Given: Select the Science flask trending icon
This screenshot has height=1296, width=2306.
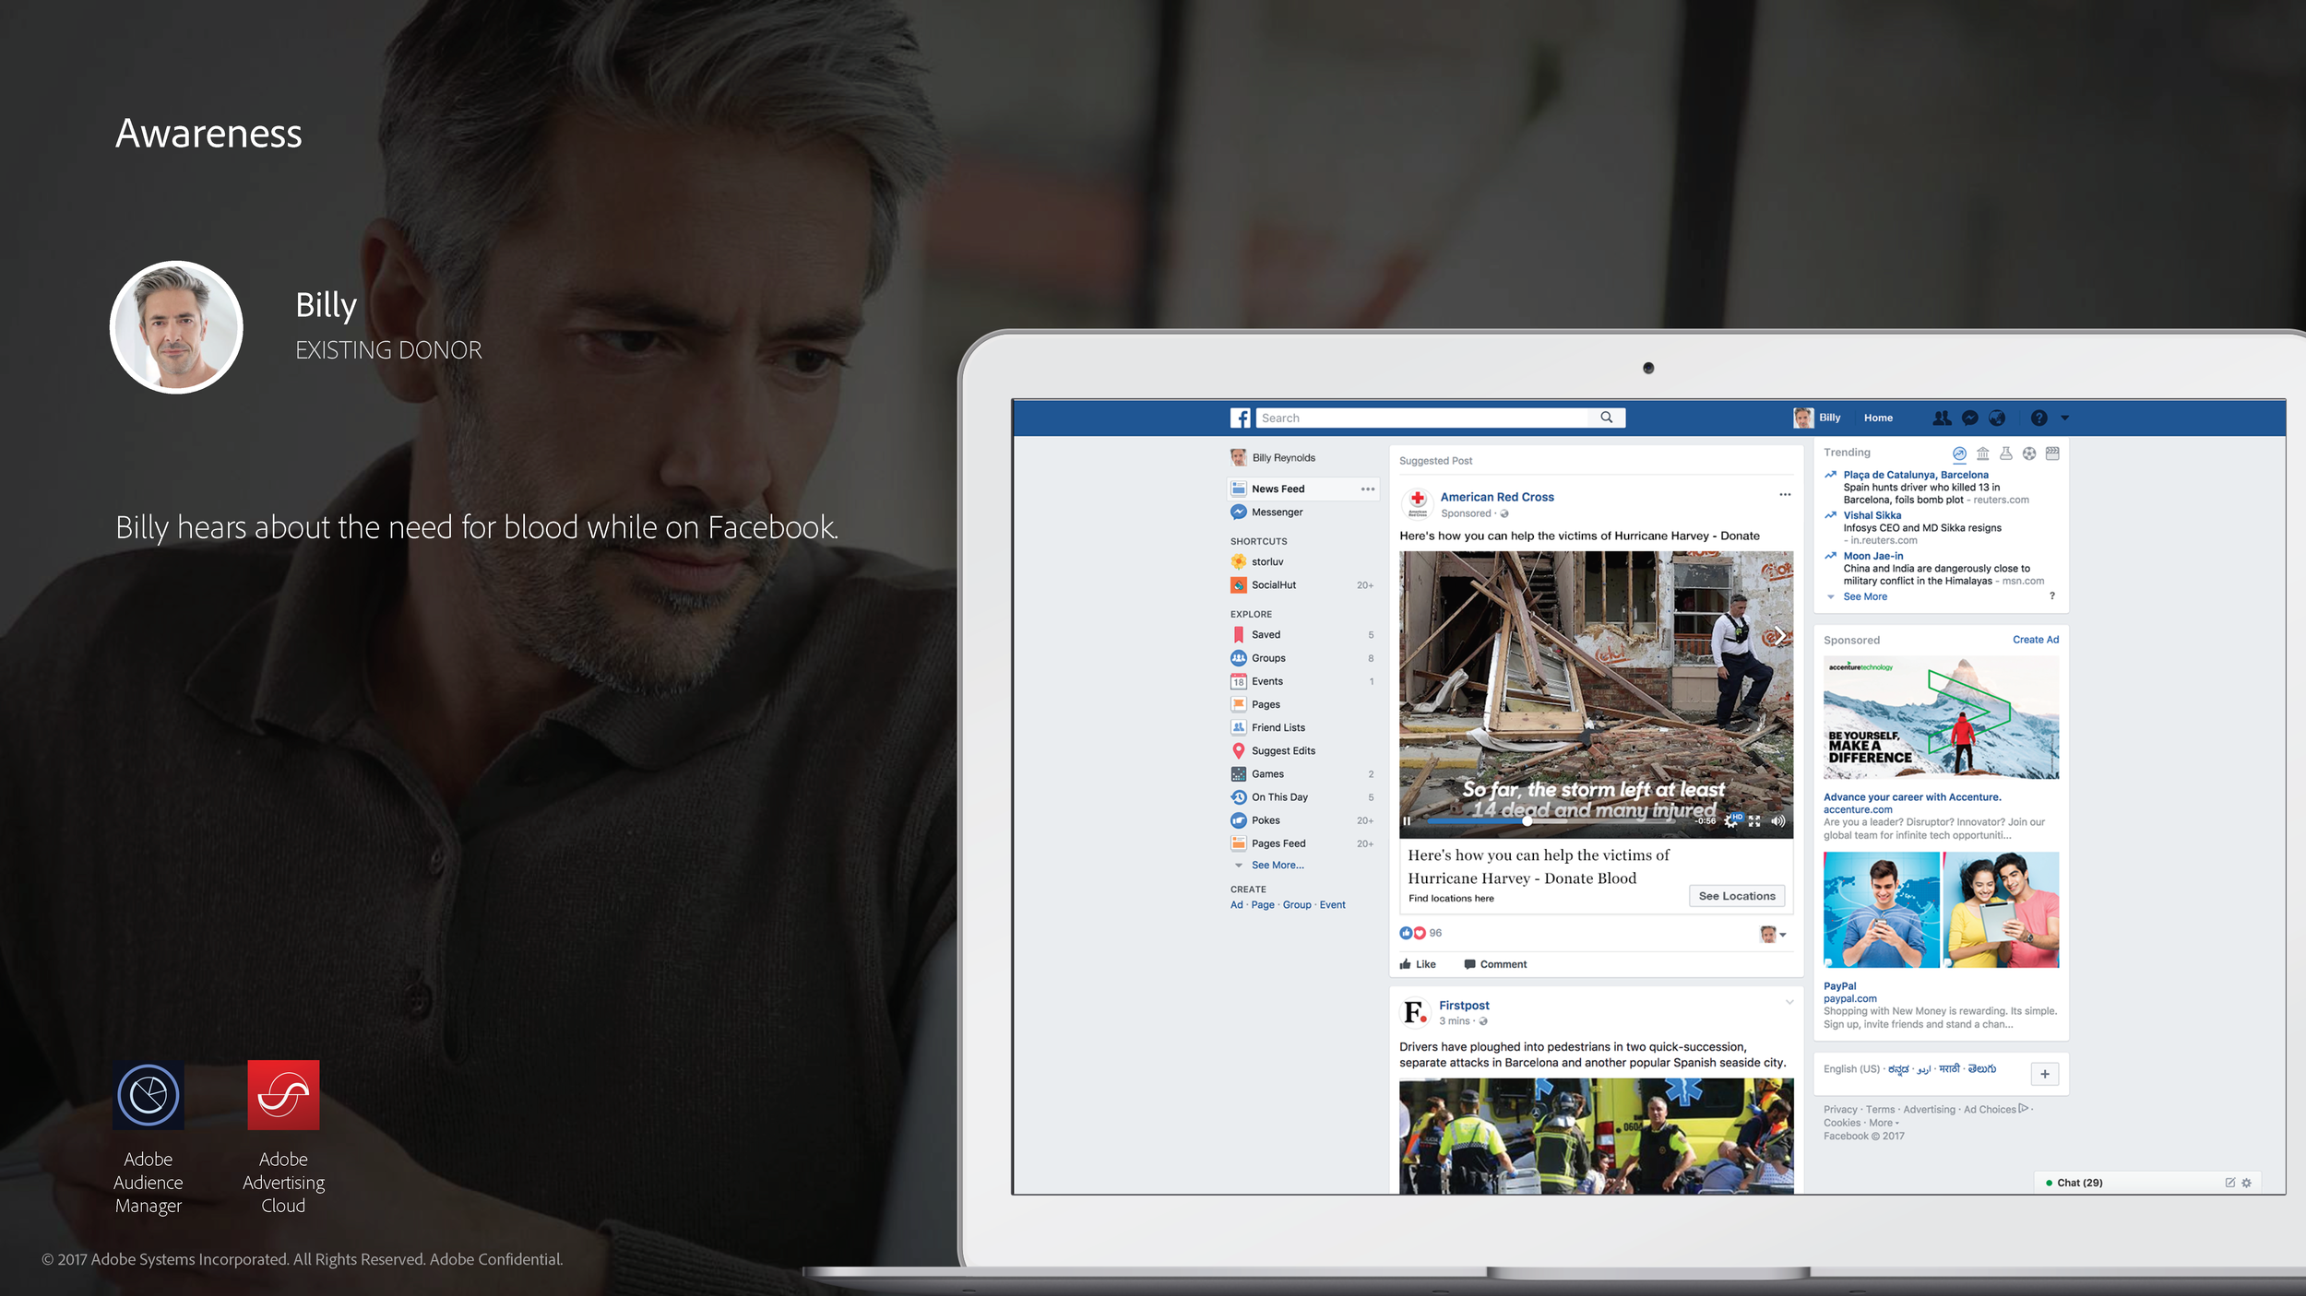Looking at the screenshot, I should pyautogui.click(x=2005, y=453).
